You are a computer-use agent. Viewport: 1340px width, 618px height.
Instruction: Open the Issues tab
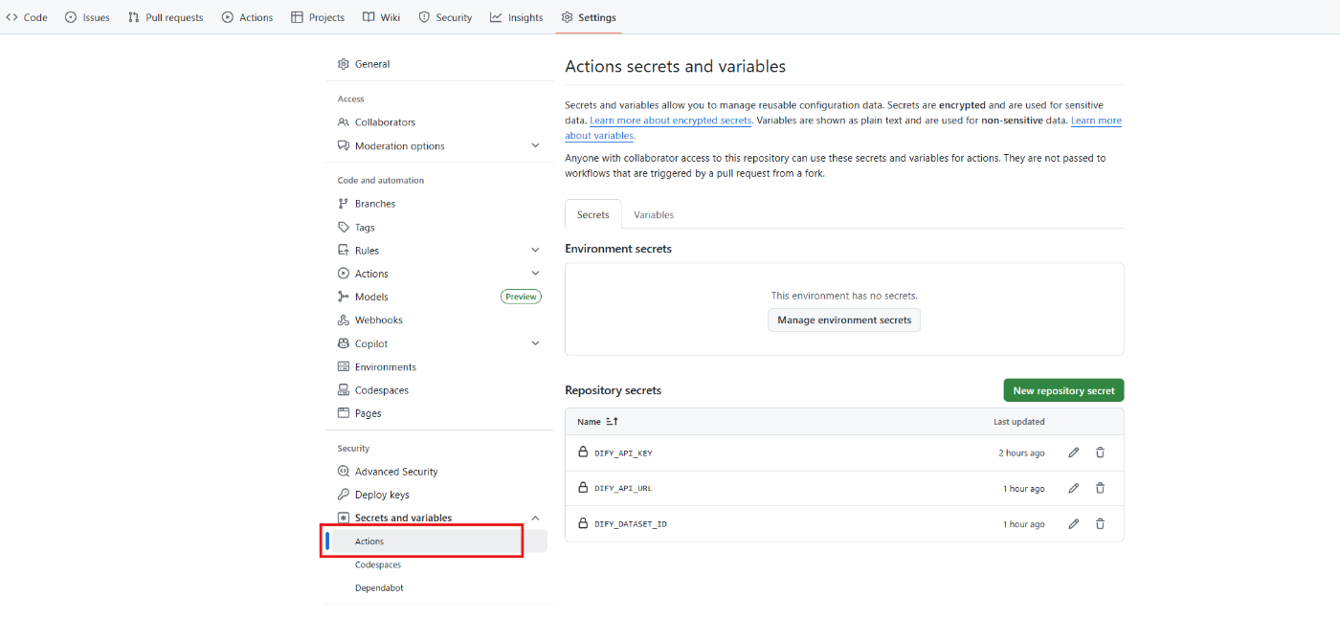pyautogui.click(x=87, y=17)
